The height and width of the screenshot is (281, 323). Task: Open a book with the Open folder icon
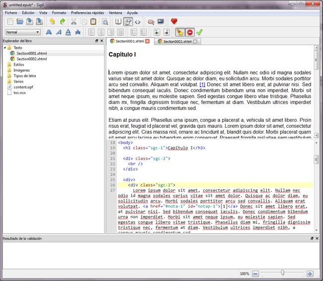point(20,21)
